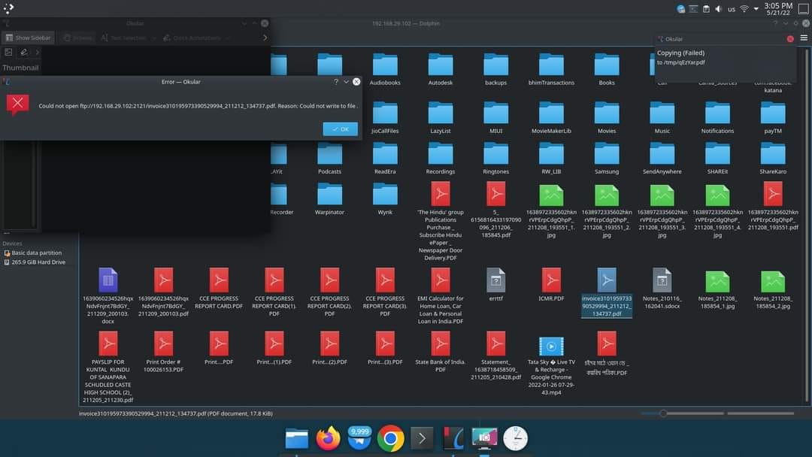Select Notes_210116_162041.sdocx file
This screenshot has height=457, width=812.
tap(662, 289)
